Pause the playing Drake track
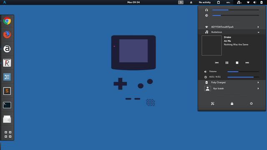This screenshot has height=150, width=267. (227, 63)
